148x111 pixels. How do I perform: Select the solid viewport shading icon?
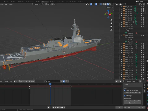(x=105, y=4)
